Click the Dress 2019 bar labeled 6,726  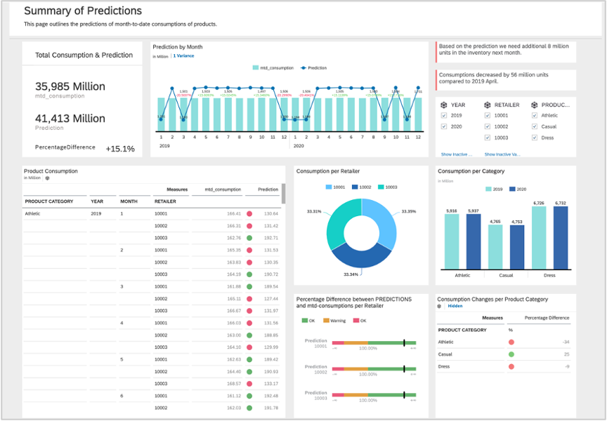[539, 238]
